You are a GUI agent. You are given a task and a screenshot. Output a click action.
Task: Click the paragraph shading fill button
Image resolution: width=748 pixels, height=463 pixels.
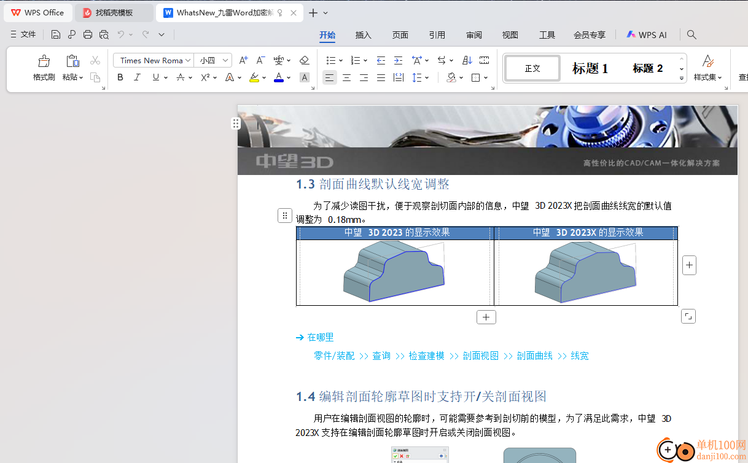pos(451,77)
